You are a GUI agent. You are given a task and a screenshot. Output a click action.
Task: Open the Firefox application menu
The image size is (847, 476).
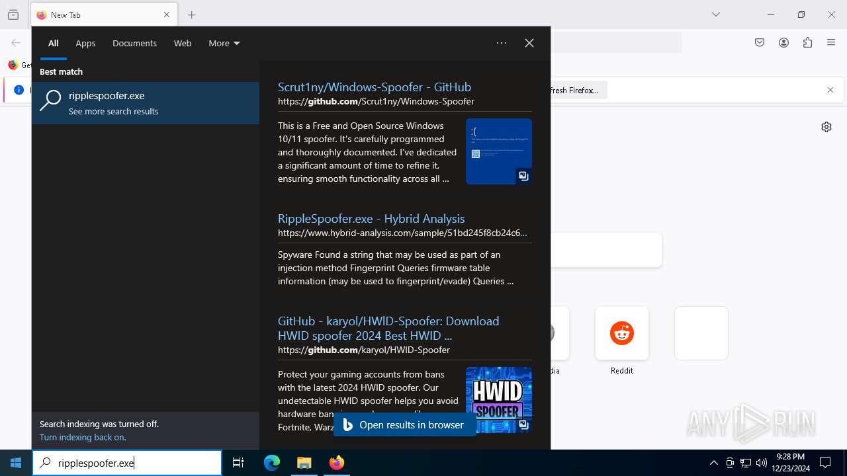click(x=831, y=43)
